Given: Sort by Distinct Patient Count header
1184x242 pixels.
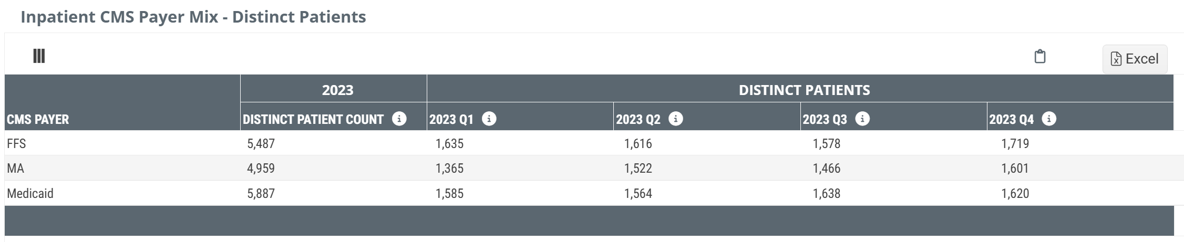Looking at the screenshot, I should click(313, 120).
